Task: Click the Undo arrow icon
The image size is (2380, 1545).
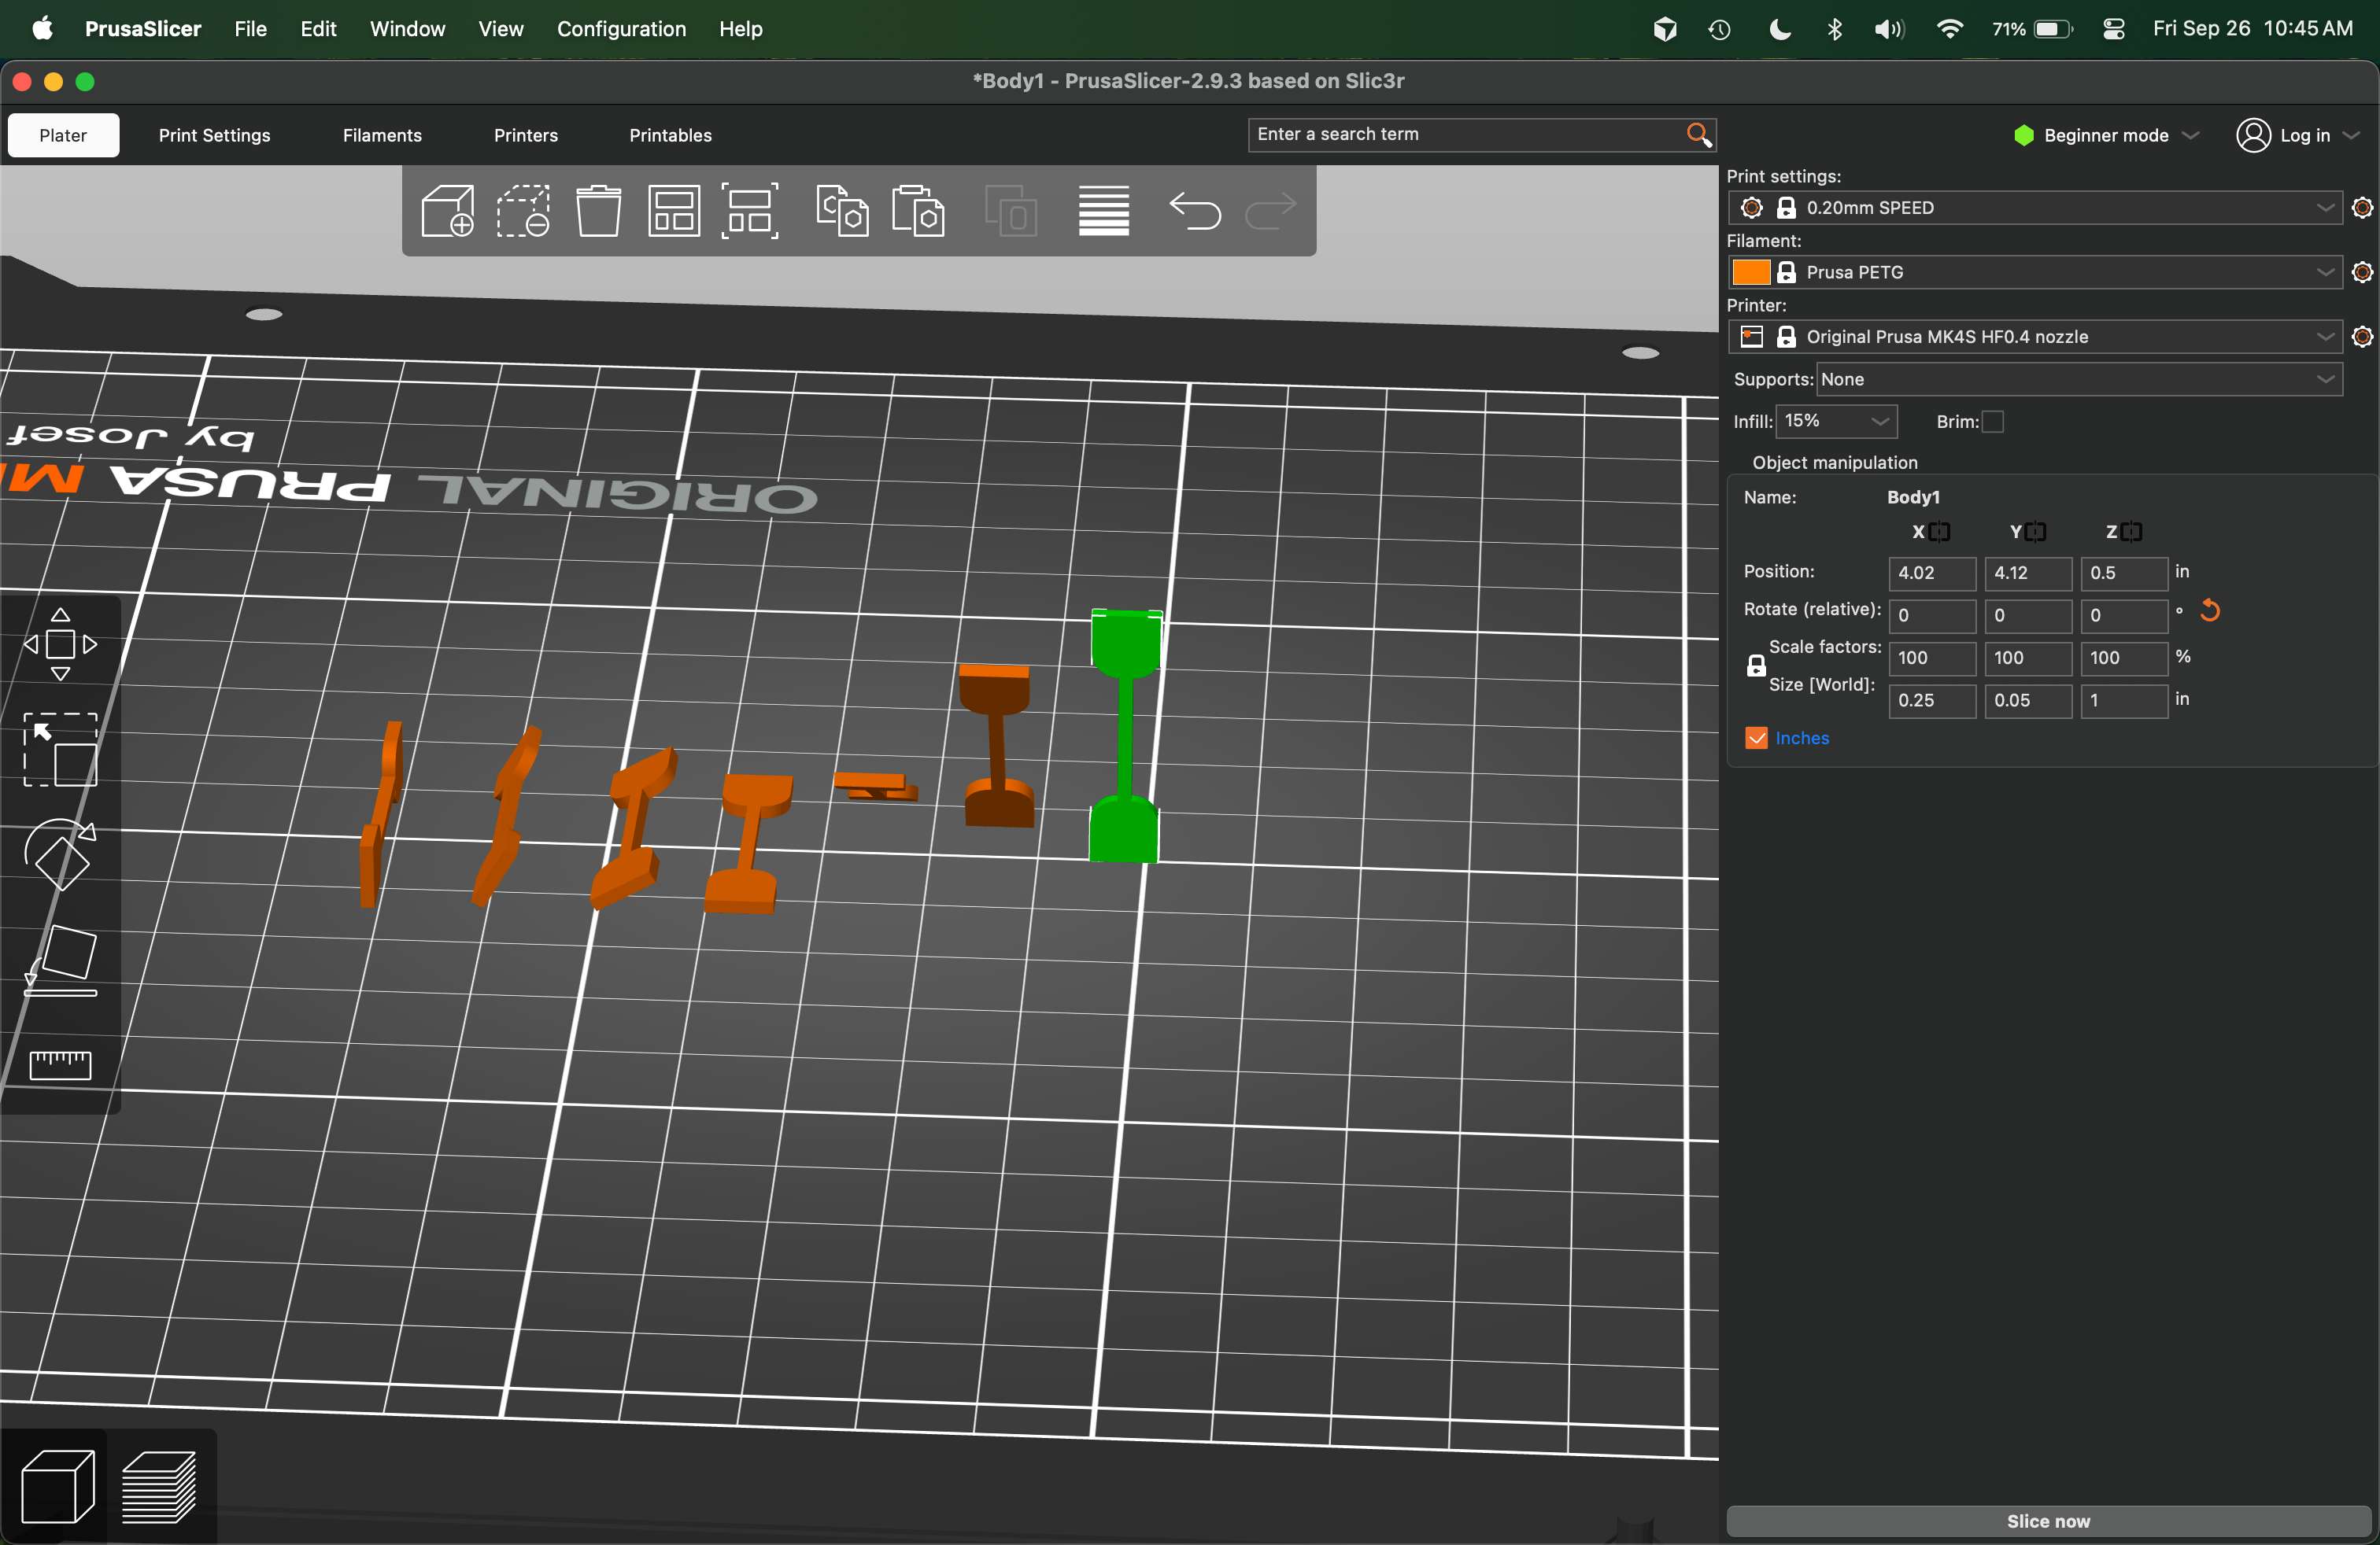Action: coord(1194,211)
